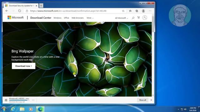Open the Windows Start menu

(4, 109)
